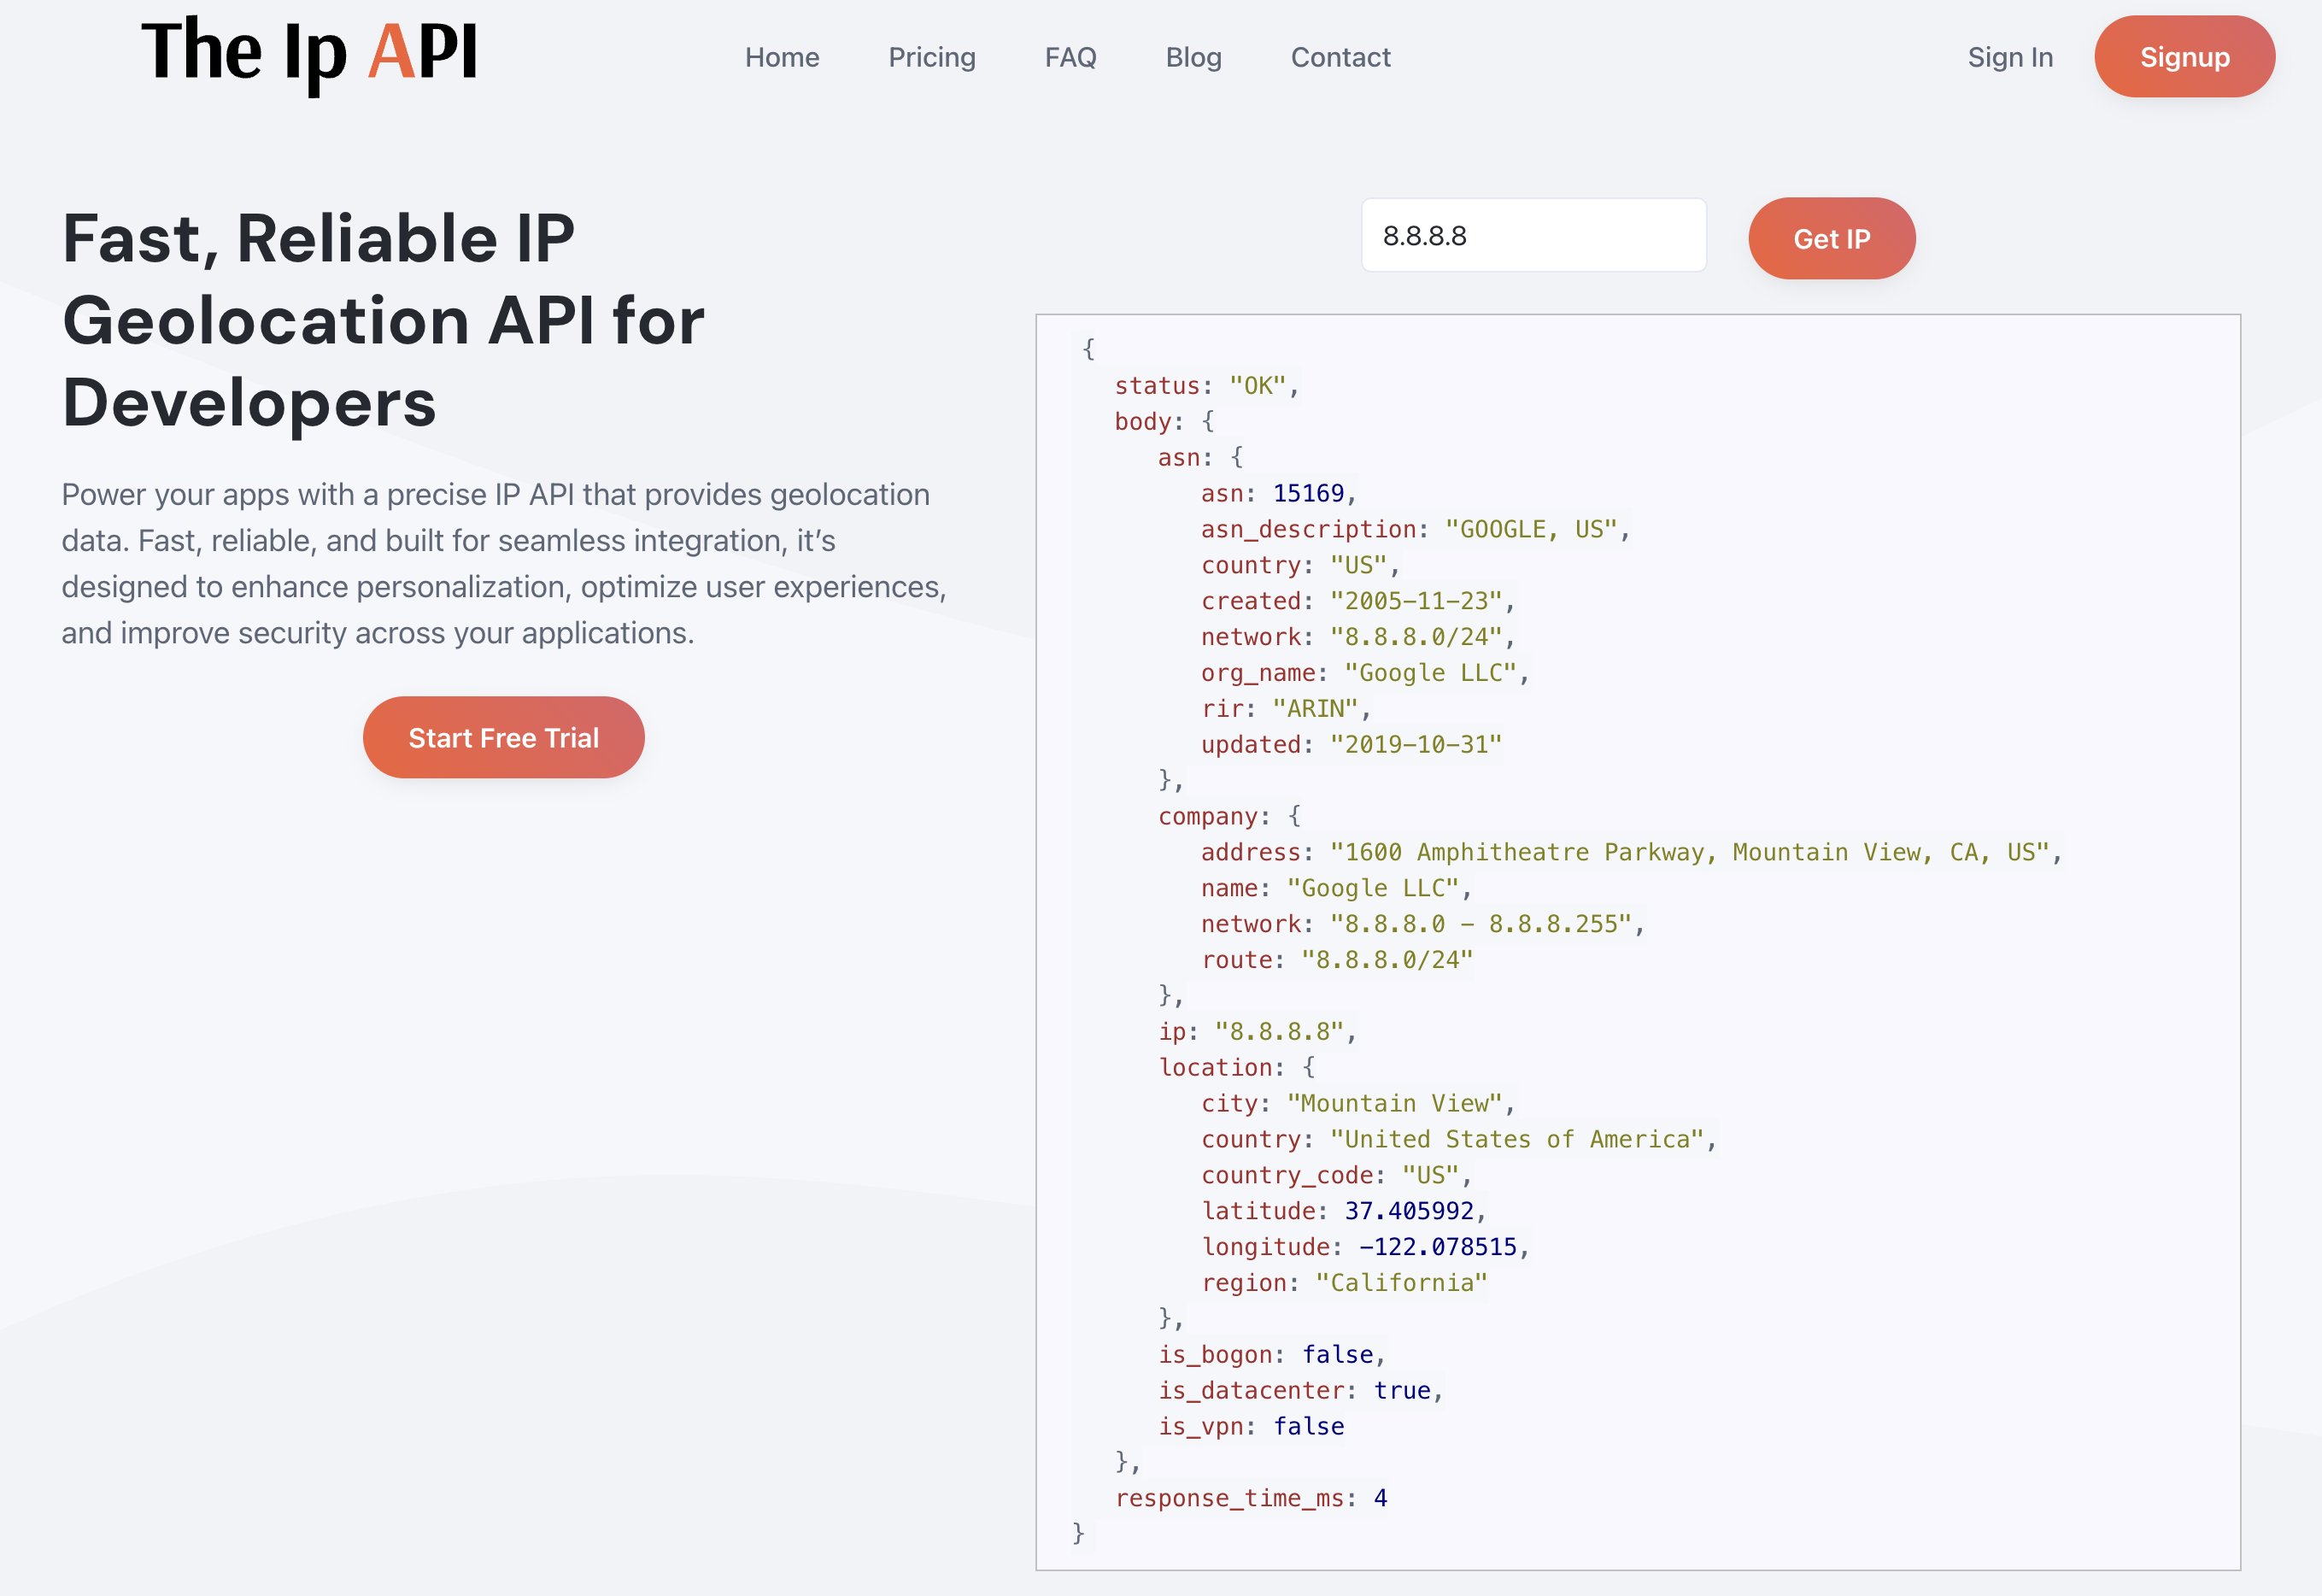Open the Home page

[x=783, y=57]
